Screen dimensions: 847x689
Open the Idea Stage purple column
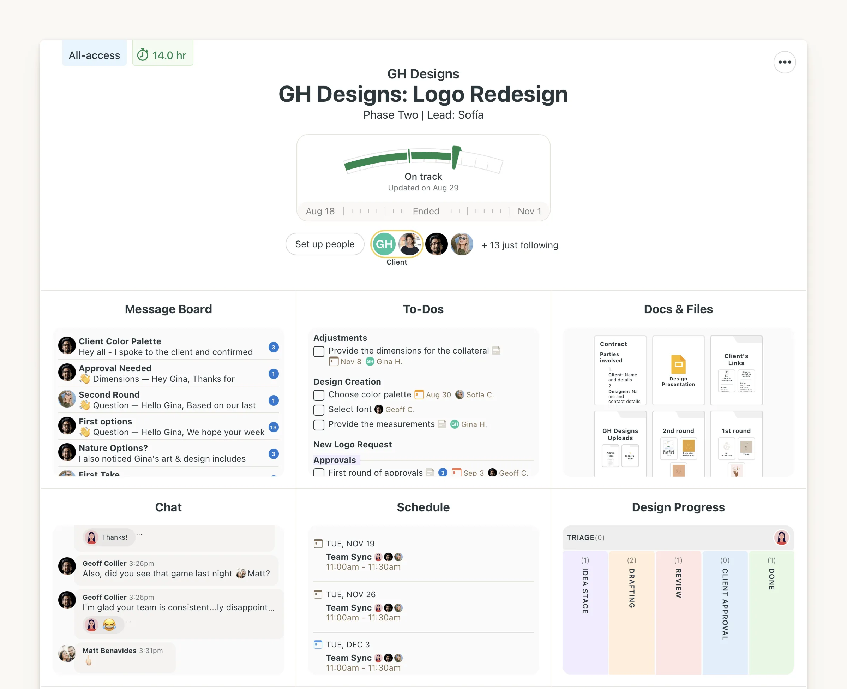point(585,612)
